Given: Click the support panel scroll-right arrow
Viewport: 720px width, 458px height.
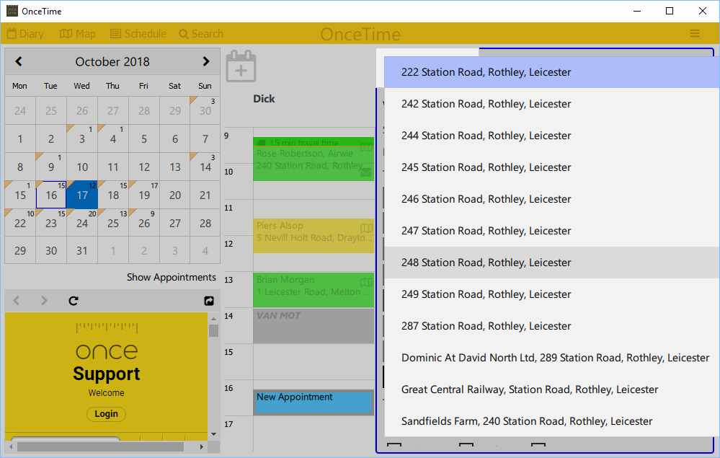Looking at the screenshot, I should click(202, 446).
